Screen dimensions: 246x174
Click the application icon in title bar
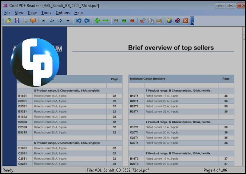[x=5, y=5]
